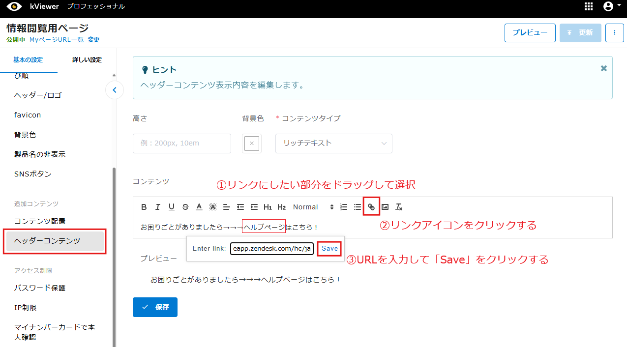Apply italic formatting in the toolbar
627x347 pixels.
click(x=157, y=206)
